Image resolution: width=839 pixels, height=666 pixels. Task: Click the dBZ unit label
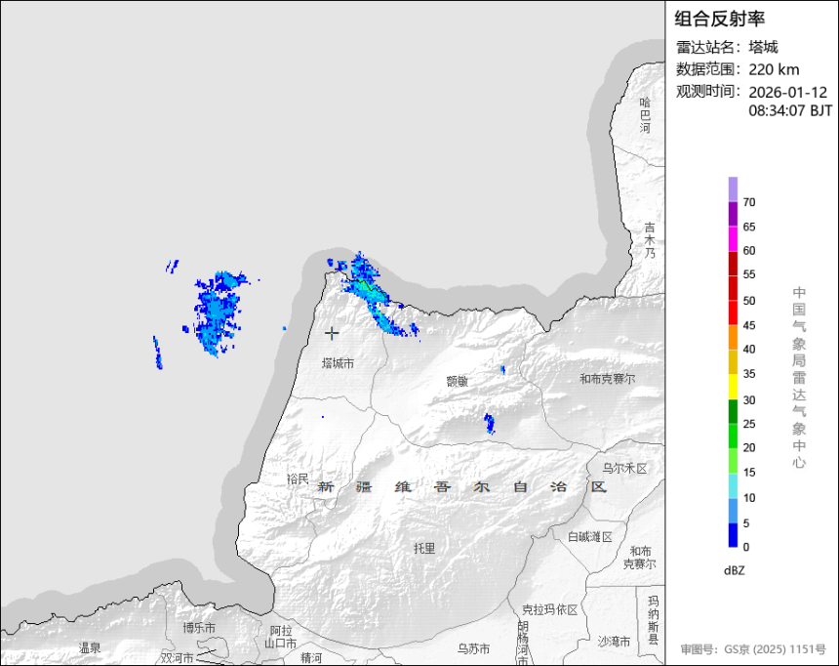pyautogui.click(x=734, y=570)
